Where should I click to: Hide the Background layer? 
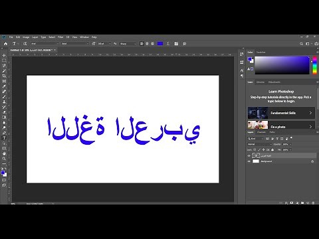pos(249,161)
